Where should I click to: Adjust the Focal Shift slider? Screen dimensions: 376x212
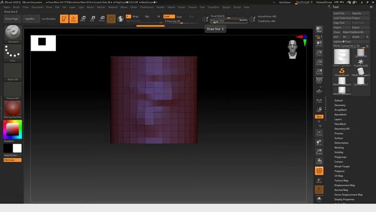229,16
